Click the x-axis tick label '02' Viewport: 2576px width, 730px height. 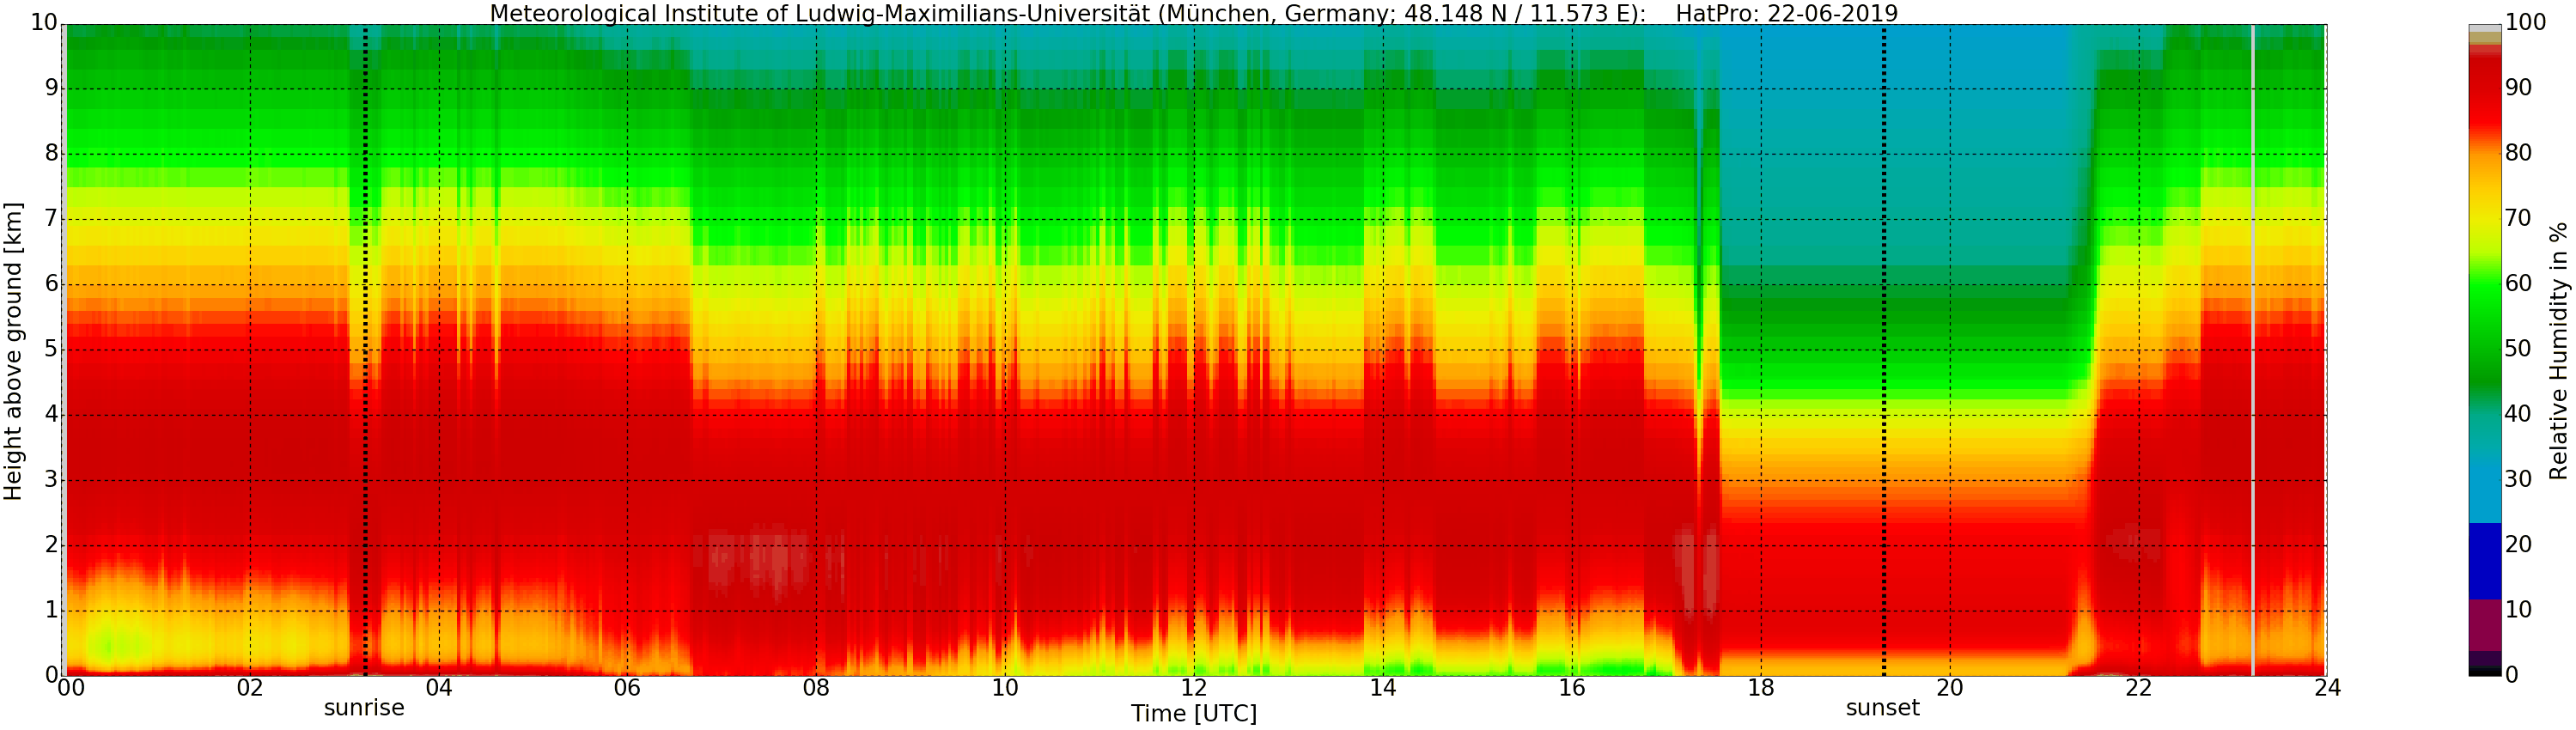click(250, 688)
